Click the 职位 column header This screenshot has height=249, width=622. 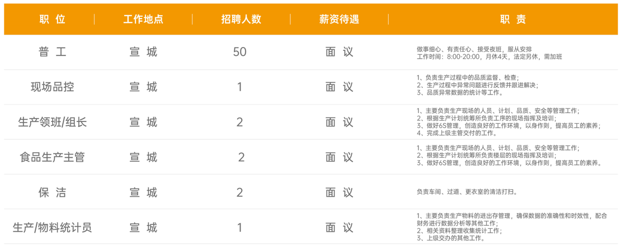click(x=53, y=20)
